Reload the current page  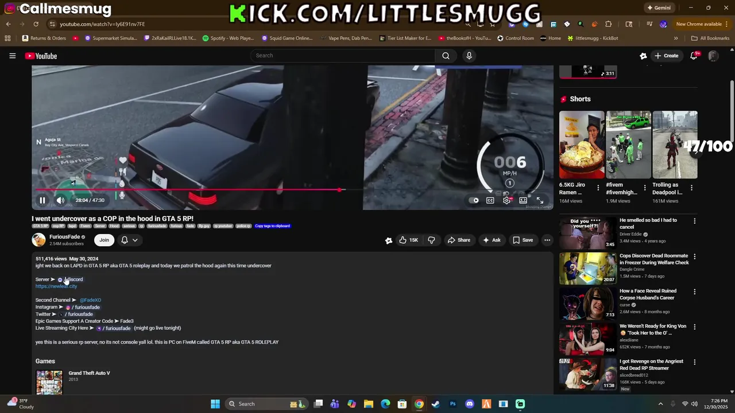(36, 24)
